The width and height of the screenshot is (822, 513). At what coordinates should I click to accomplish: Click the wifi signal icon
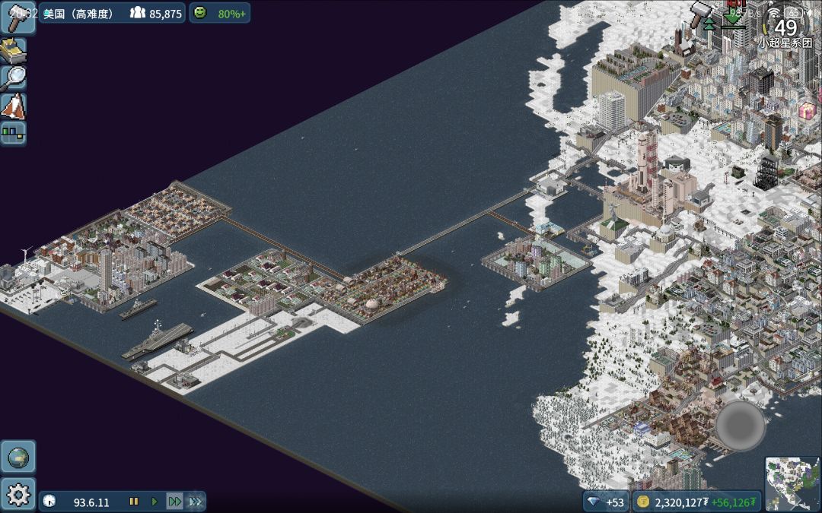tap(775, 13)
